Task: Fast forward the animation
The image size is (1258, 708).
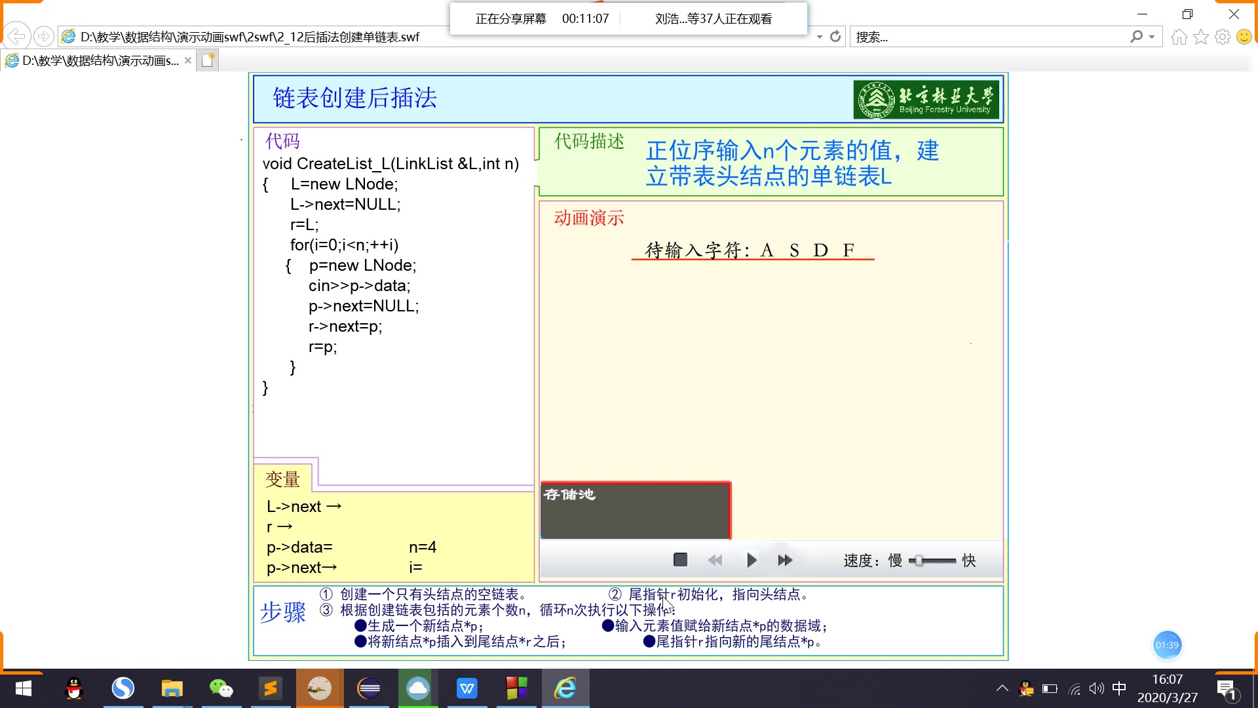Action: point(785,560)
